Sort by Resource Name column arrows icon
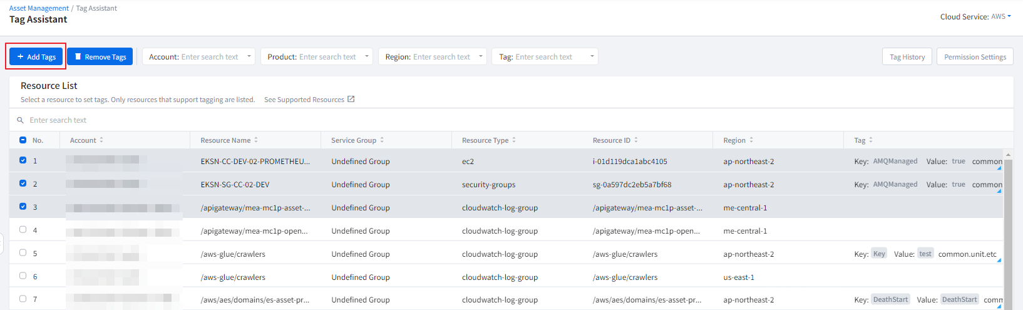1023x310 pixels. click(x=256, y=140)
